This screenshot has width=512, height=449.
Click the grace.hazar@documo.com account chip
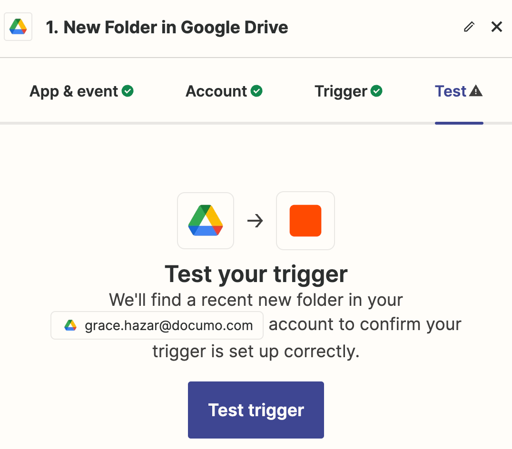coord(157,325)
